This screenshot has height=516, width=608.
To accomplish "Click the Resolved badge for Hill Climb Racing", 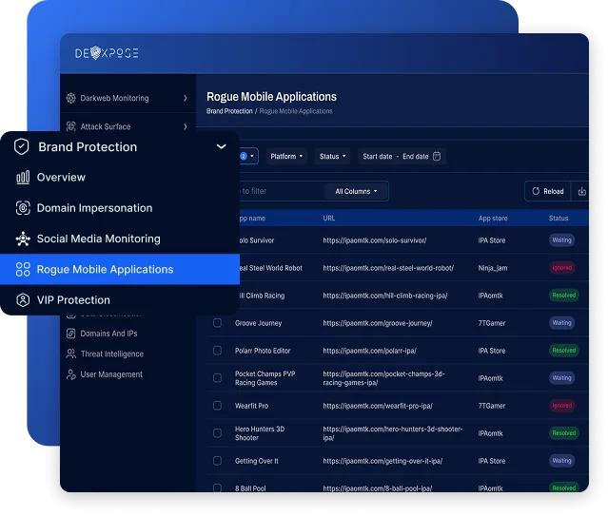I will point(564,296).
